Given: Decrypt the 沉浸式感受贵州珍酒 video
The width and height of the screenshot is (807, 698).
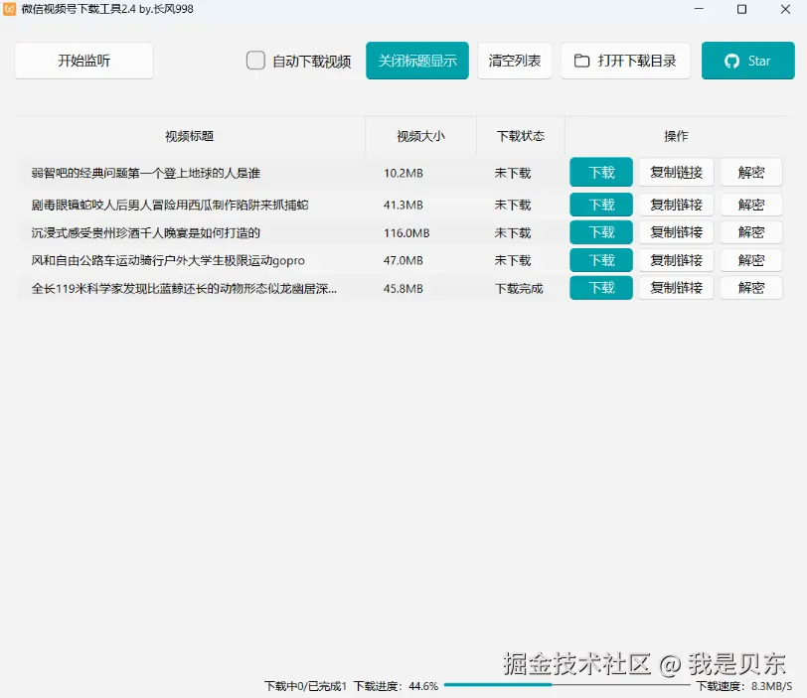Looking at the screenshot, I should [751, 232].
